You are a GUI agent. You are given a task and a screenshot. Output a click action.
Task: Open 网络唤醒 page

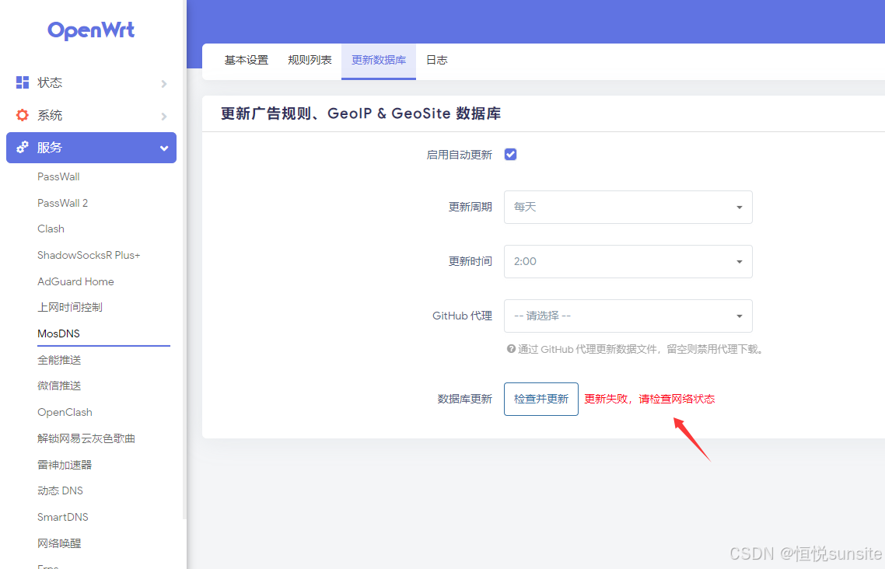click(x=59, y=543)
